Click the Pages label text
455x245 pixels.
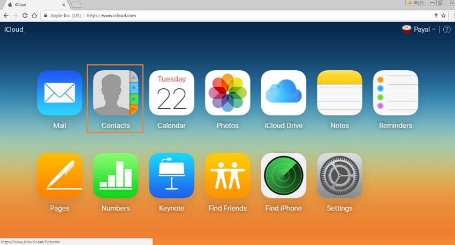[x=59, y=209]
